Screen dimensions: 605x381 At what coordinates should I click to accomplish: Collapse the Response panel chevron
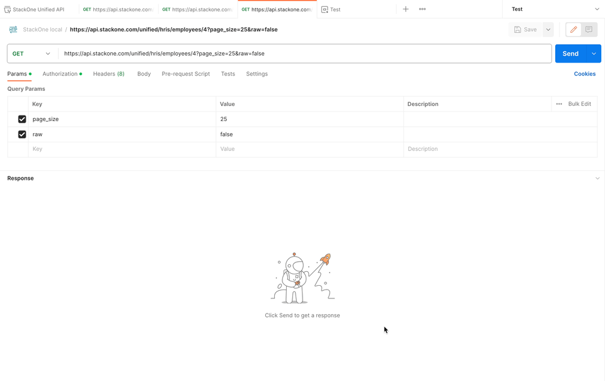(597, 179)
